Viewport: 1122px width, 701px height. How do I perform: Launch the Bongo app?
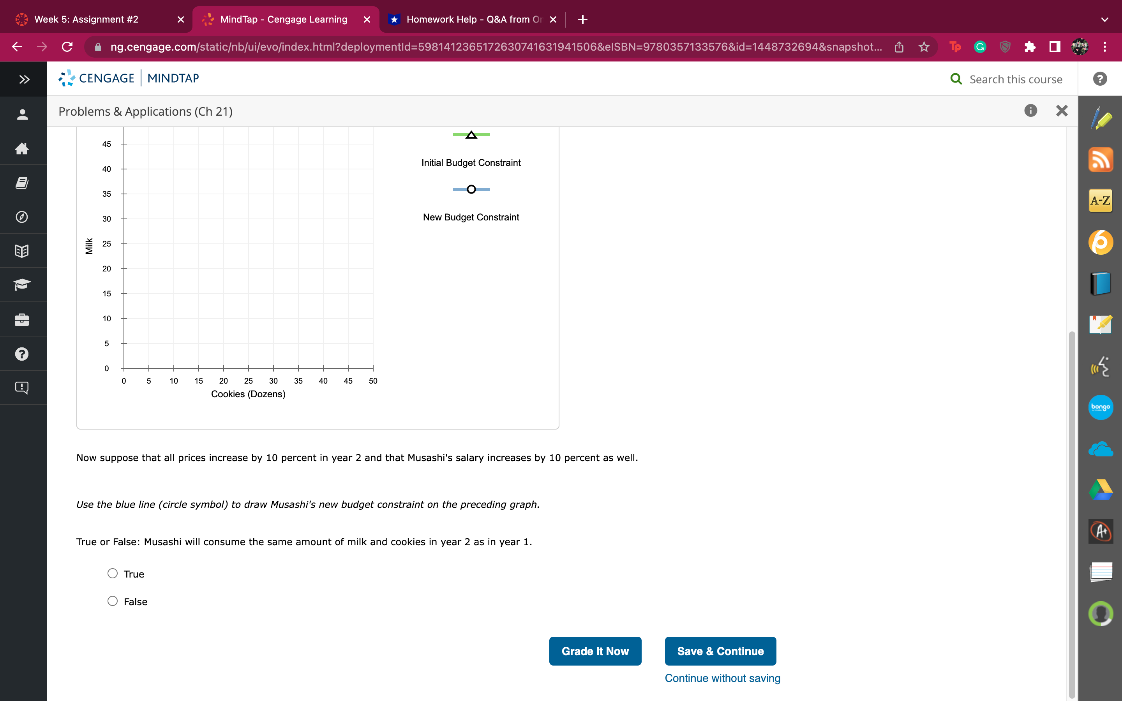tap(1101, 407)
